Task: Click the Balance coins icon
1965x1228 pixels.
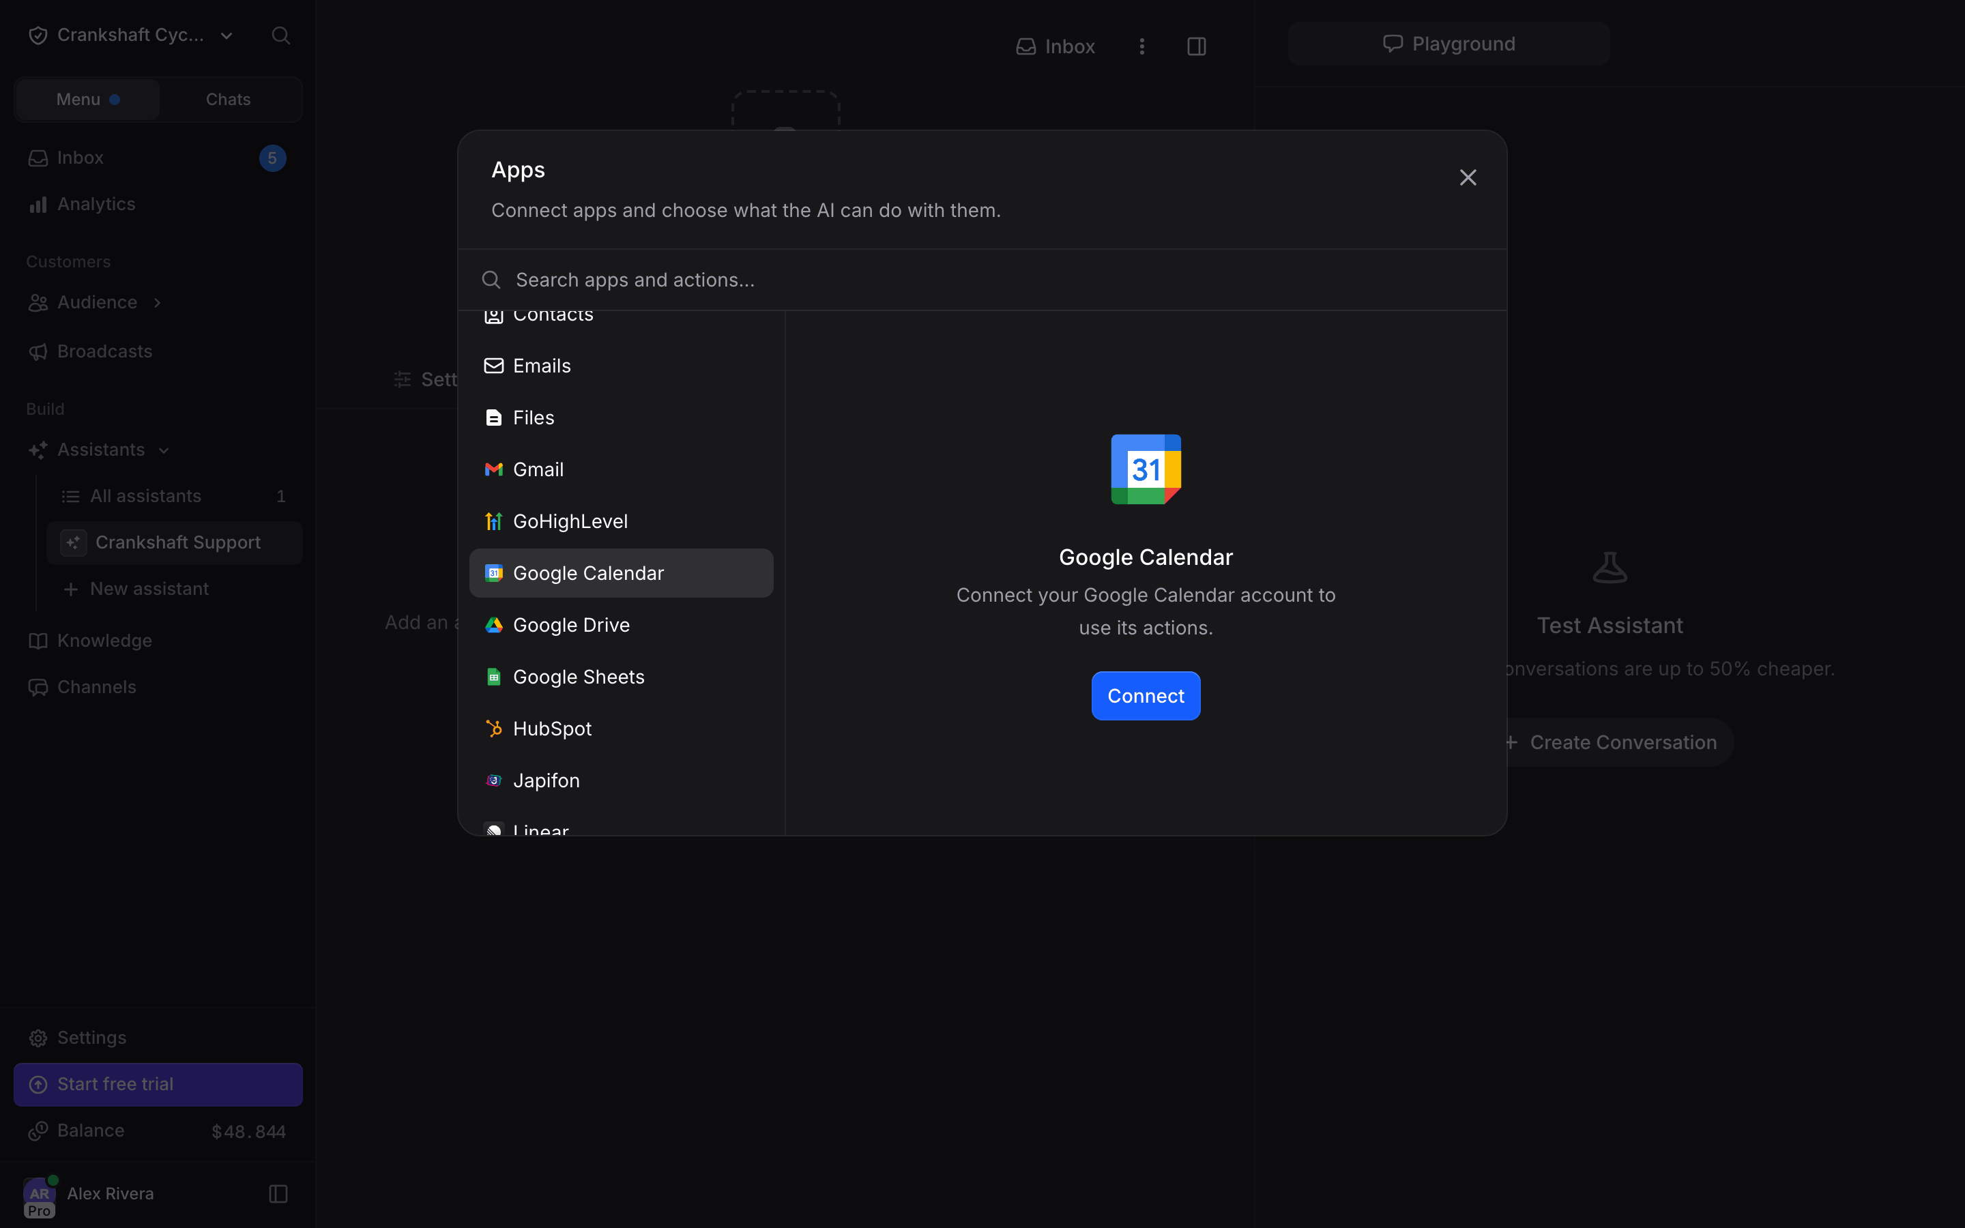Action: pos(38,1131)
